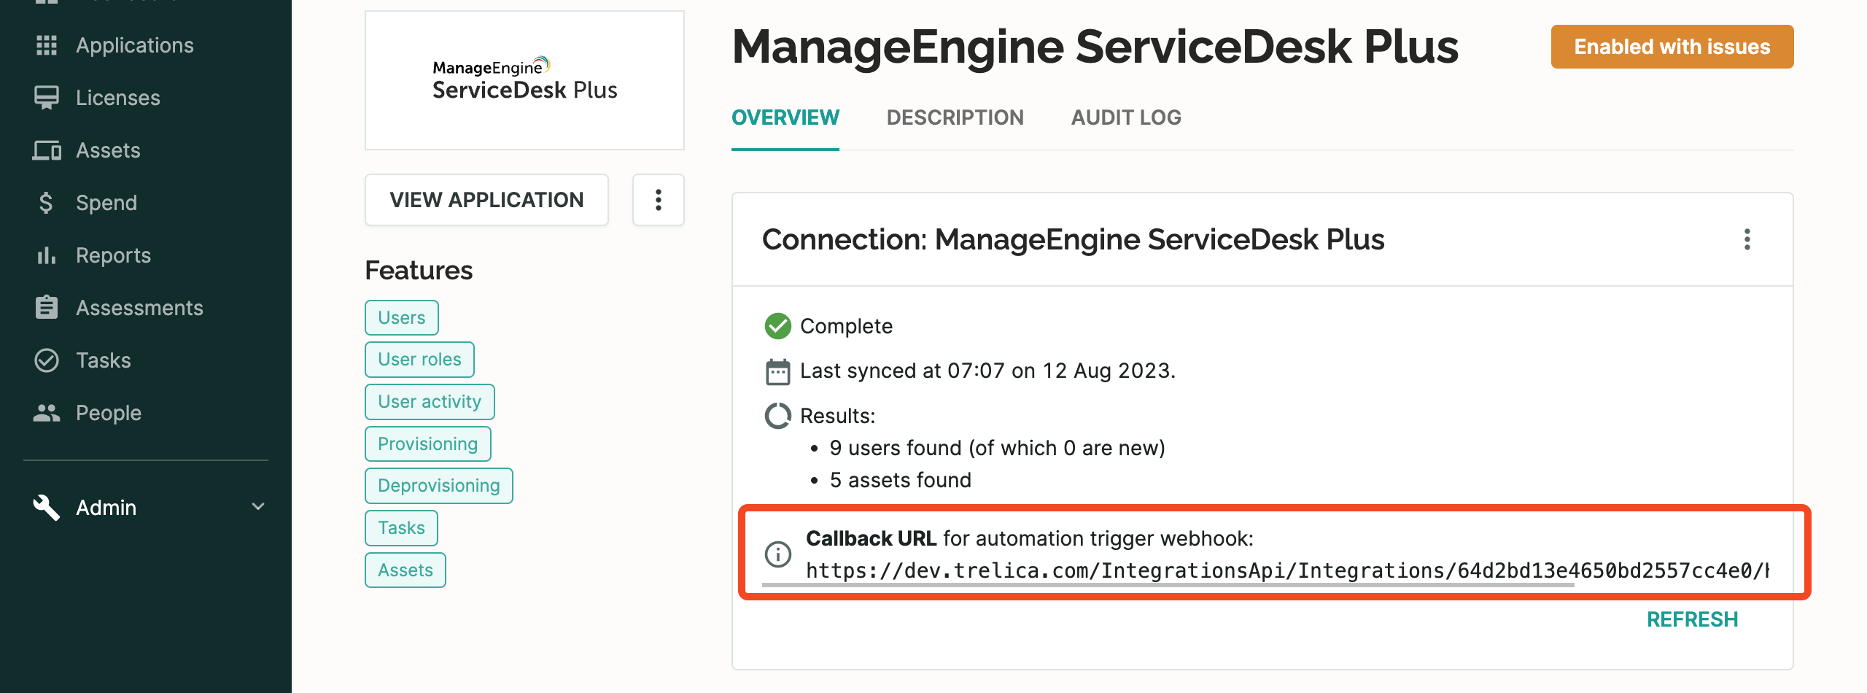Viewport: 1867px width, 693px height.
Task: Click the Enabled with issues badge
Action: tap(1672, 47)
